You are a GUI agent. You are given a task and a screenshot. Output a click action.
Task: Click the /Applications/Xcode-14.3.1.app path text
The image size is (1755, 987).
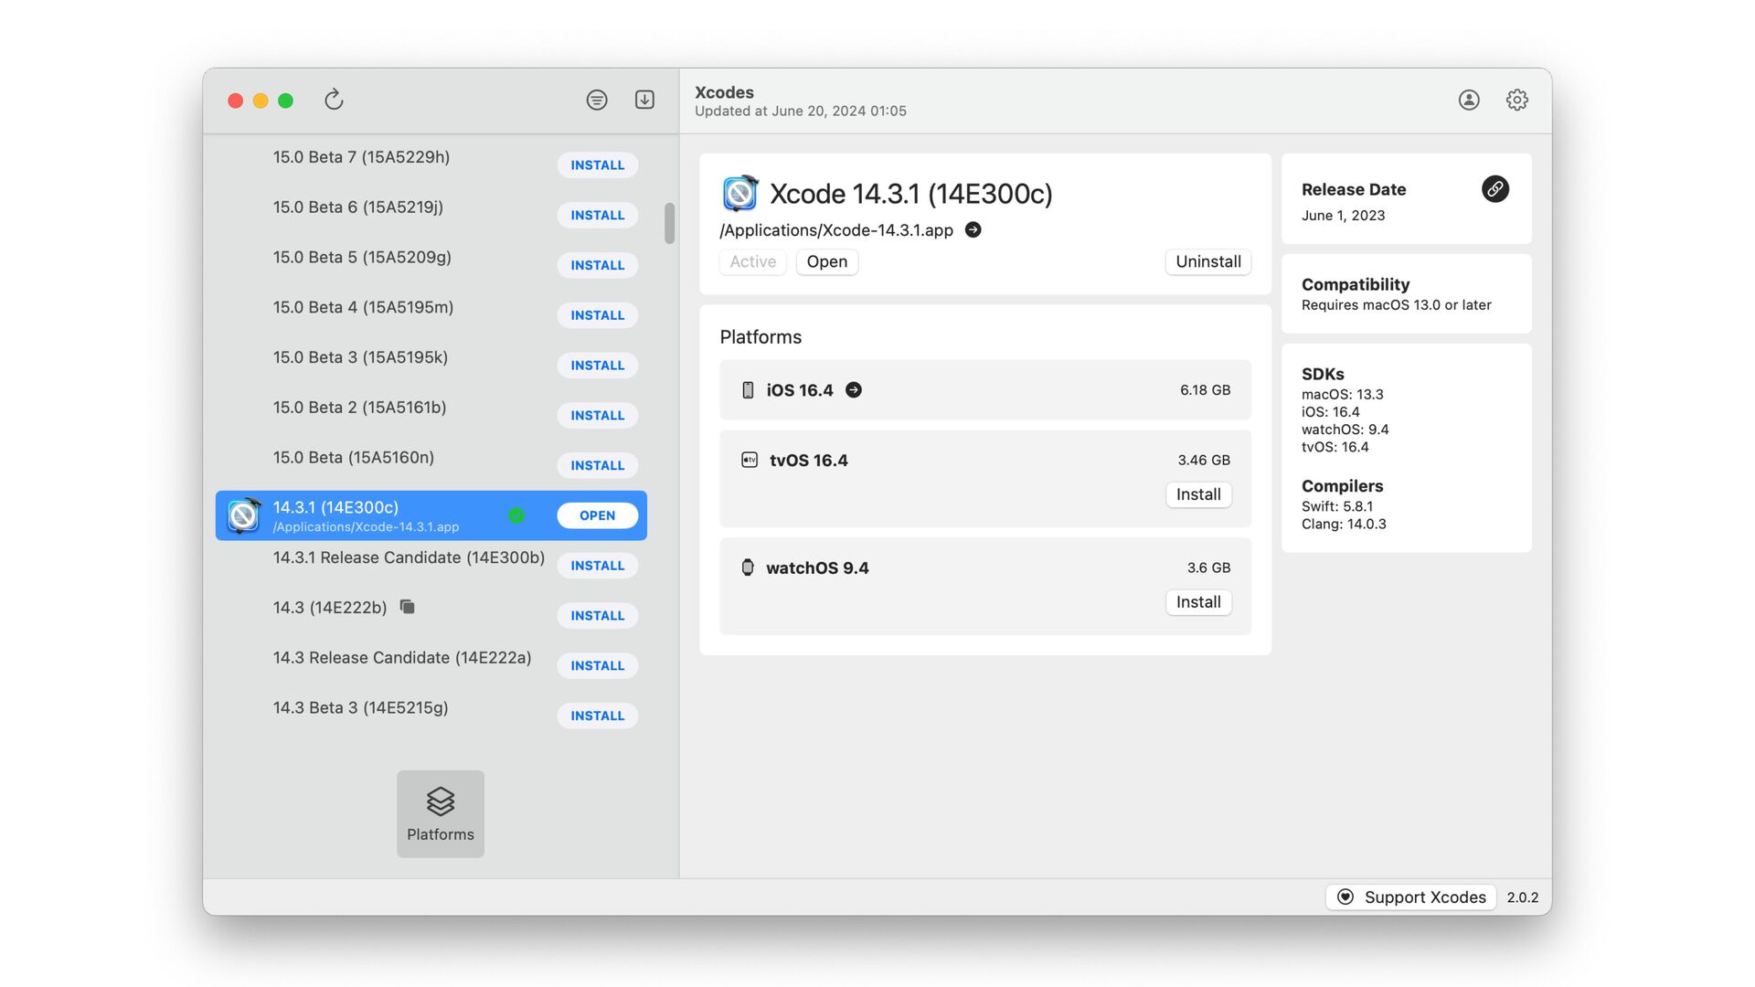click(x=836, y=230)
